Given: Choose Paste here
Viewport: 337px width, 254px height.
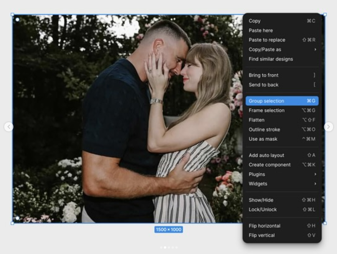Looking at the screenshot, I should 282,30.
